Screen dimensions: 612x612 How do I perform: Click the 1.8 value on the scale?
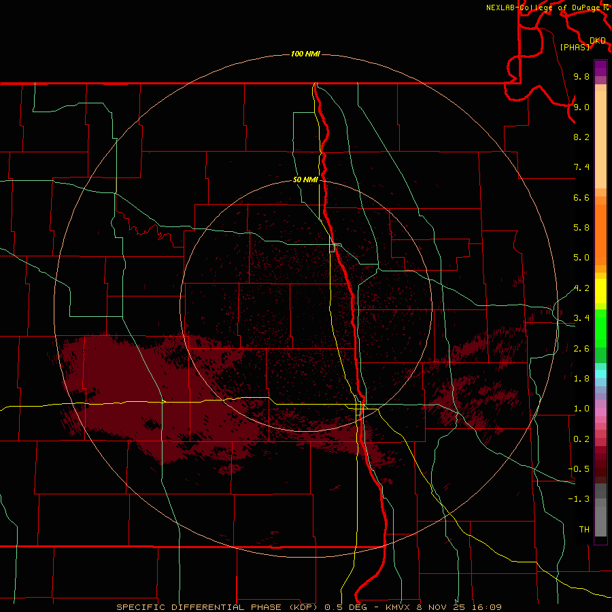[581, 379]
